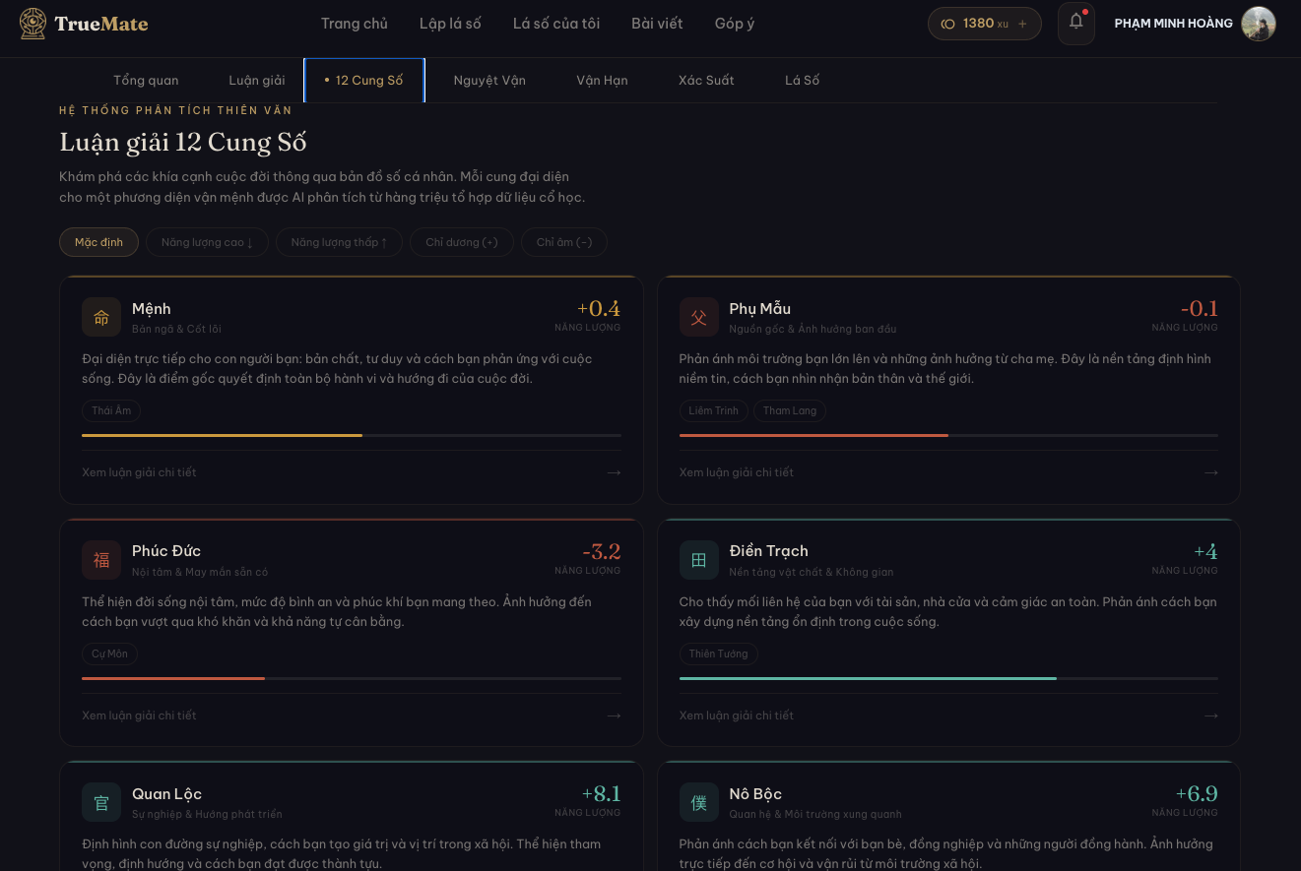The height and width of the screenshot is (871, 1301).
Task: Click the Phúc Đức palace glyph icon
Action: point(101,560)
